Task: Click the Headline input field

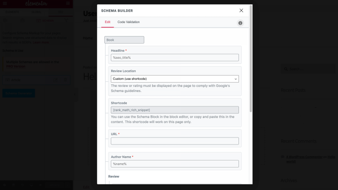Action: (x=175, y=58)
